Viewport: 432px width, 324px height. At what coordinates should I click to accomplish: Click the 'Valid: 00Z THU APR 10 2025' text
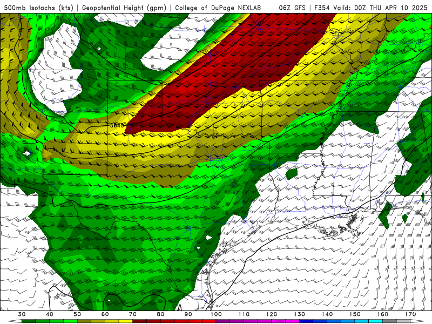coord(380,8)
